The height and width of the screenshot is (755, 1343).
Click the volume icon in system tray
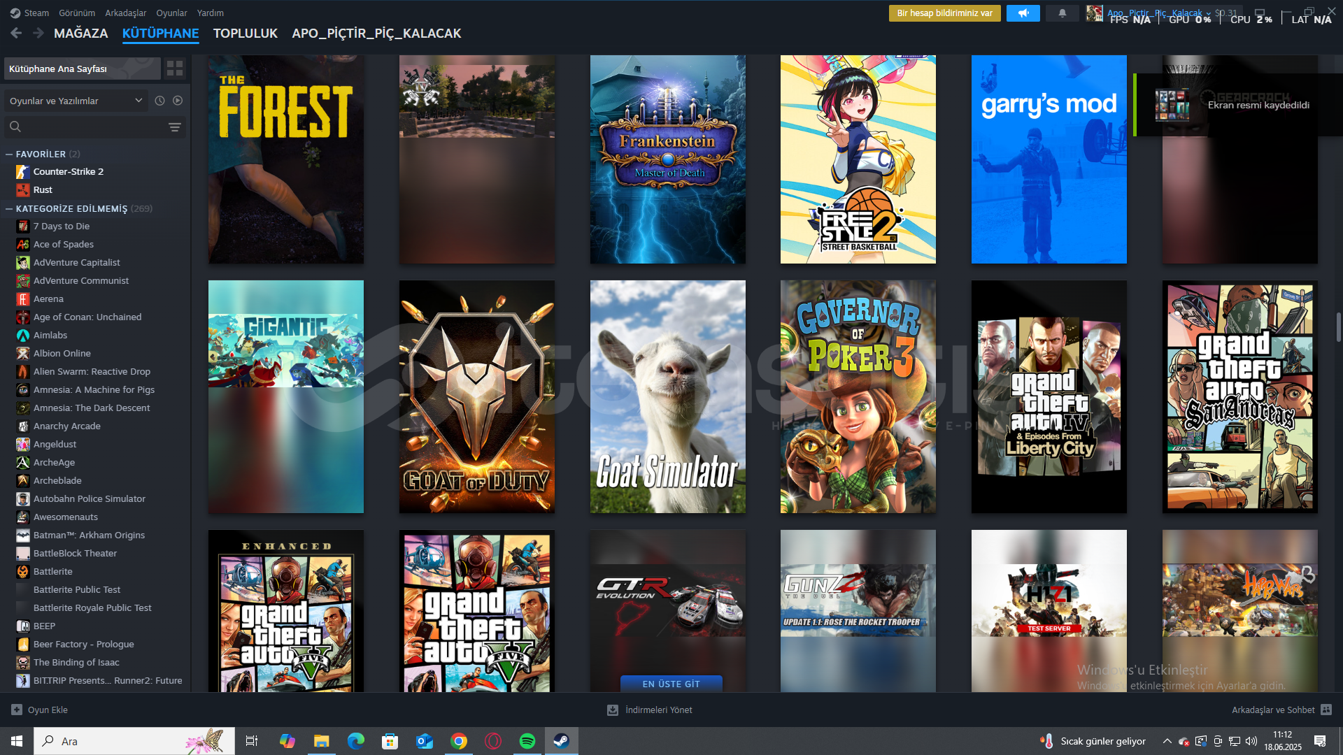[x=1251, y=741]
